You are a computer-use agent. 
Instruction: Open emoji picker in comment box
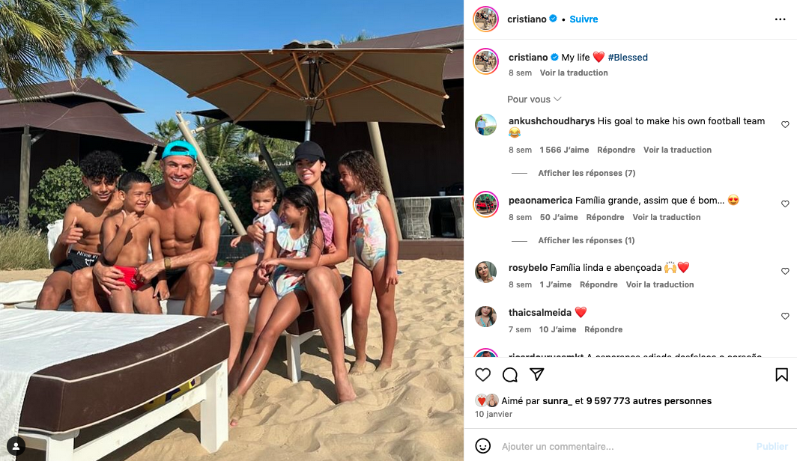483,446
